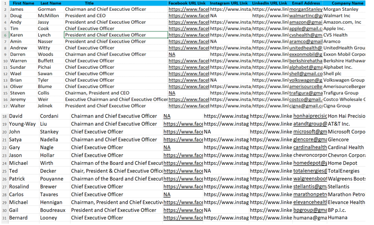Select cell 'James' in First Name column
This screenshot has width=374, height=225.
23,9
